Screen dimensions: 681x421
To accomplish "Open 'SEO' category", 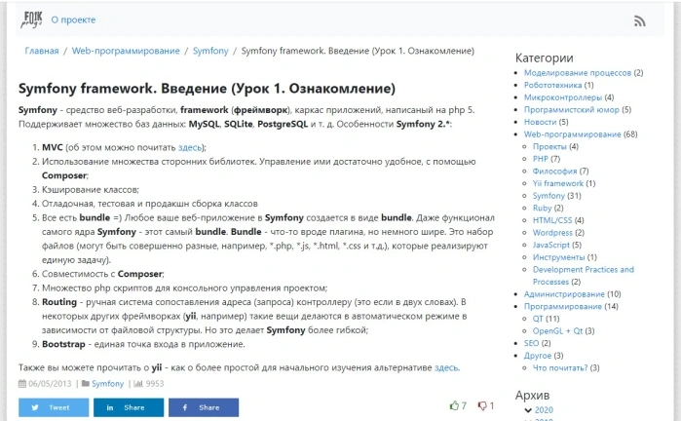I will click(531, 343).
